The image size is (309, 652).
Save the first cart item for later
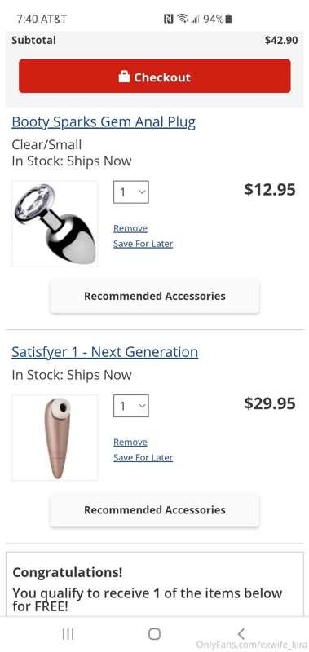tap(143, 244)
